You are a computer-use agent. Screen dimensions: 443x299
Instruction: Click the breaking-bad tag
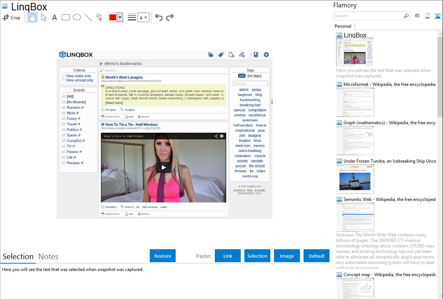click(250, 105)
